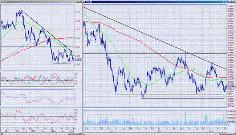236x135 pixels.
Task: Maximize the left daily chart window
Action: (78, 2)
